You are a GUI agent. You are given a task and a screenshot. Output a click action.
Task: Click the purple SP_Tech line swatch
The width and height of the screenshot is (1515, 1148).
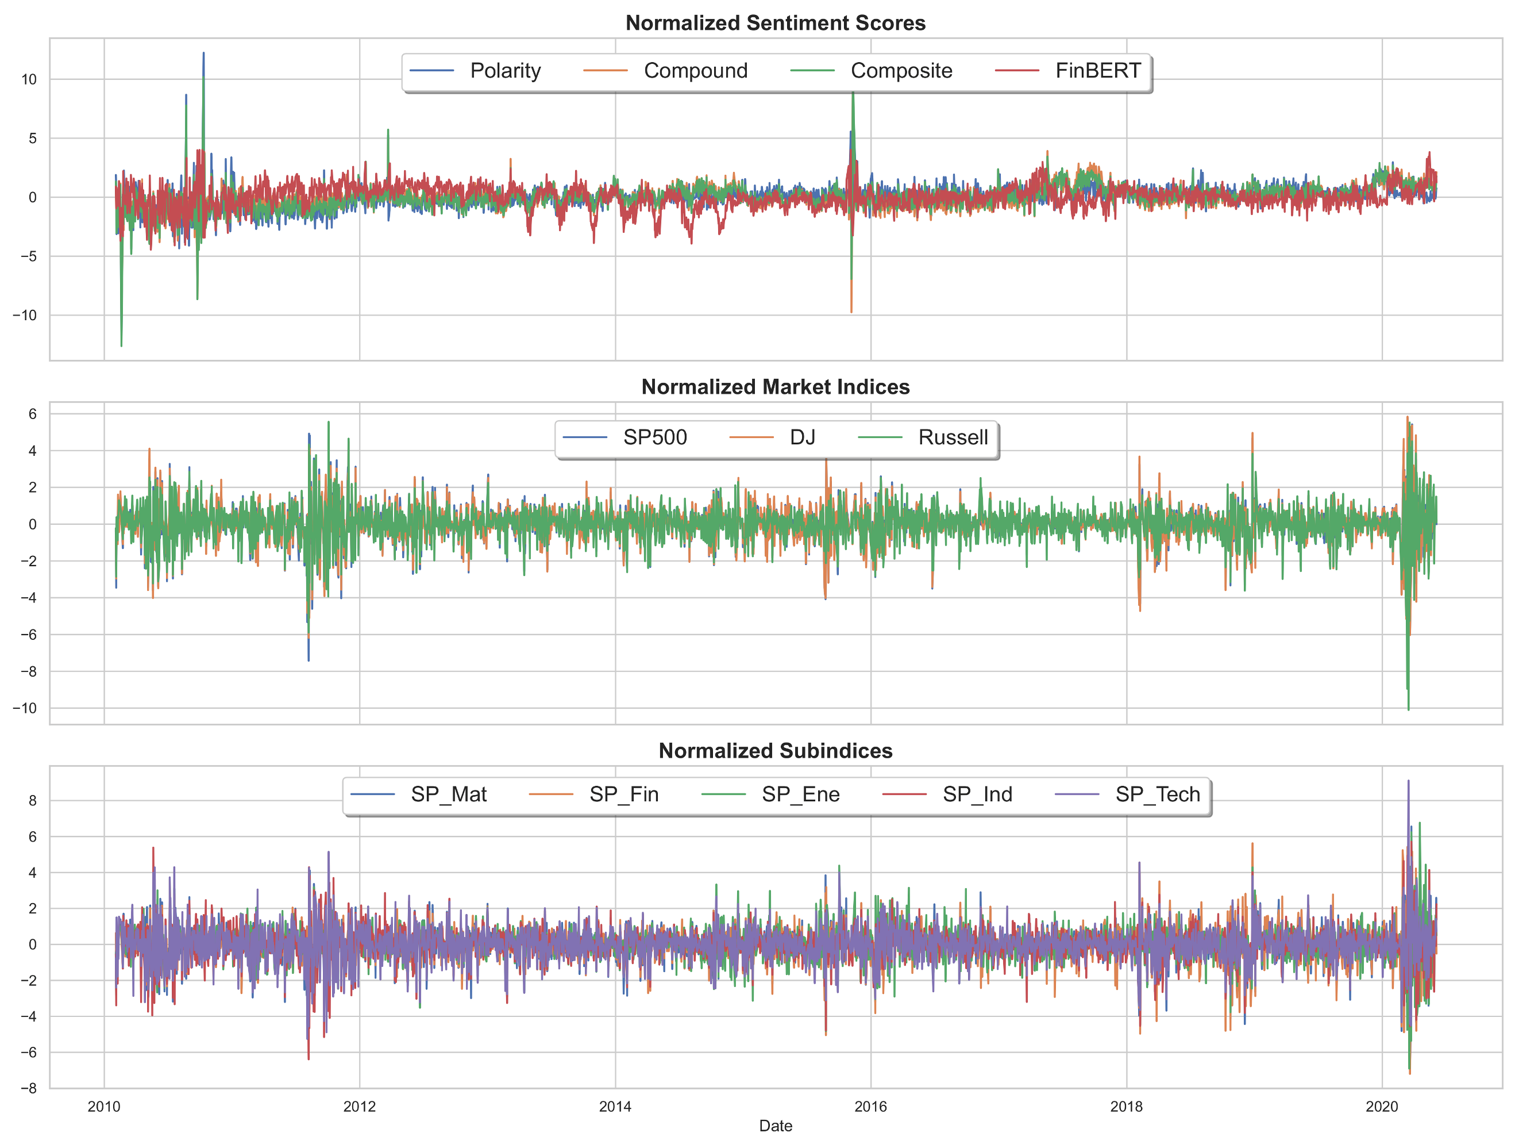(x=1077, y=794)
